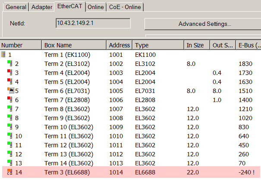Sort the list by Box Name column
Image resolution: width=261 pixels, height=180 pixels.
click(x=74, y=45)
